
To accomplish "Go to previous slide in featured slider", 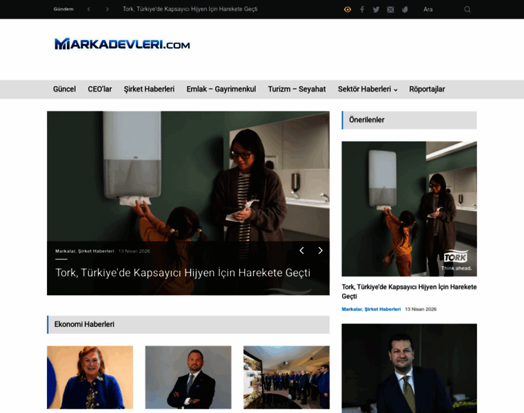I will pos(301,251).
